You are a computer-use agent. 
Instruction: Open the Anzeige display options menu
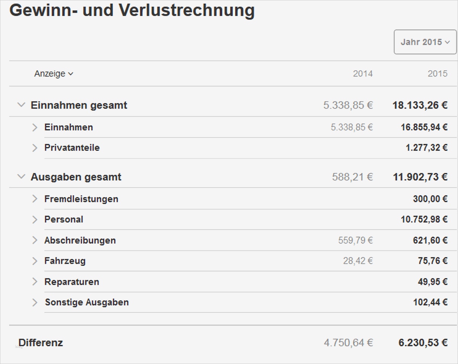click(x=53, y=74)
